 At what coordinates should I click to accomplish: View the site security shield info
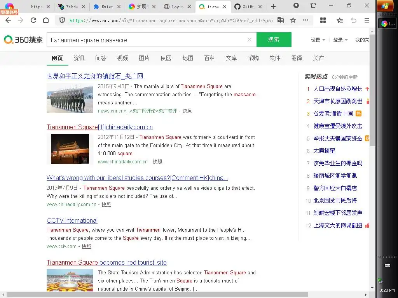(x=62, y=20)
